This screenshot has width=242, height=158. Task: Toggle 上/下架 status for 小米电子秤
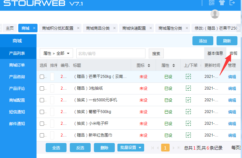point(188,123)
